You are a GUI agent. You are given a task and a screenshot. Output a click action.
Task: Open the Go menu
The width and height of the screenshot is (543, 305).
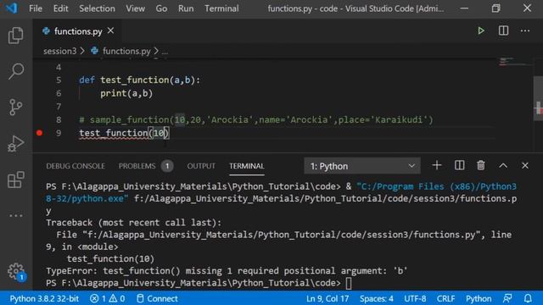tap(161, 8)
